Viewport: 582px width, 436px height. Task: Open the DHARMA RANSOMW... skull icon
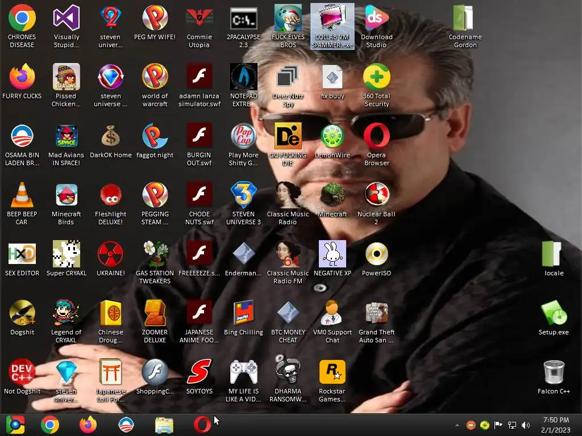pos(288,371)
